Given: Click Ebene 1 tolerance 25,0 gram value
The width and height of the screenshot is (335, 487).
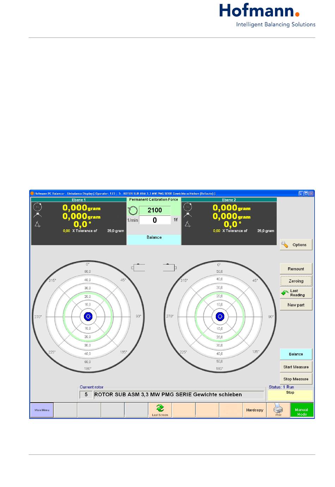Looking at the screenshot, I should tap(116, 231).
